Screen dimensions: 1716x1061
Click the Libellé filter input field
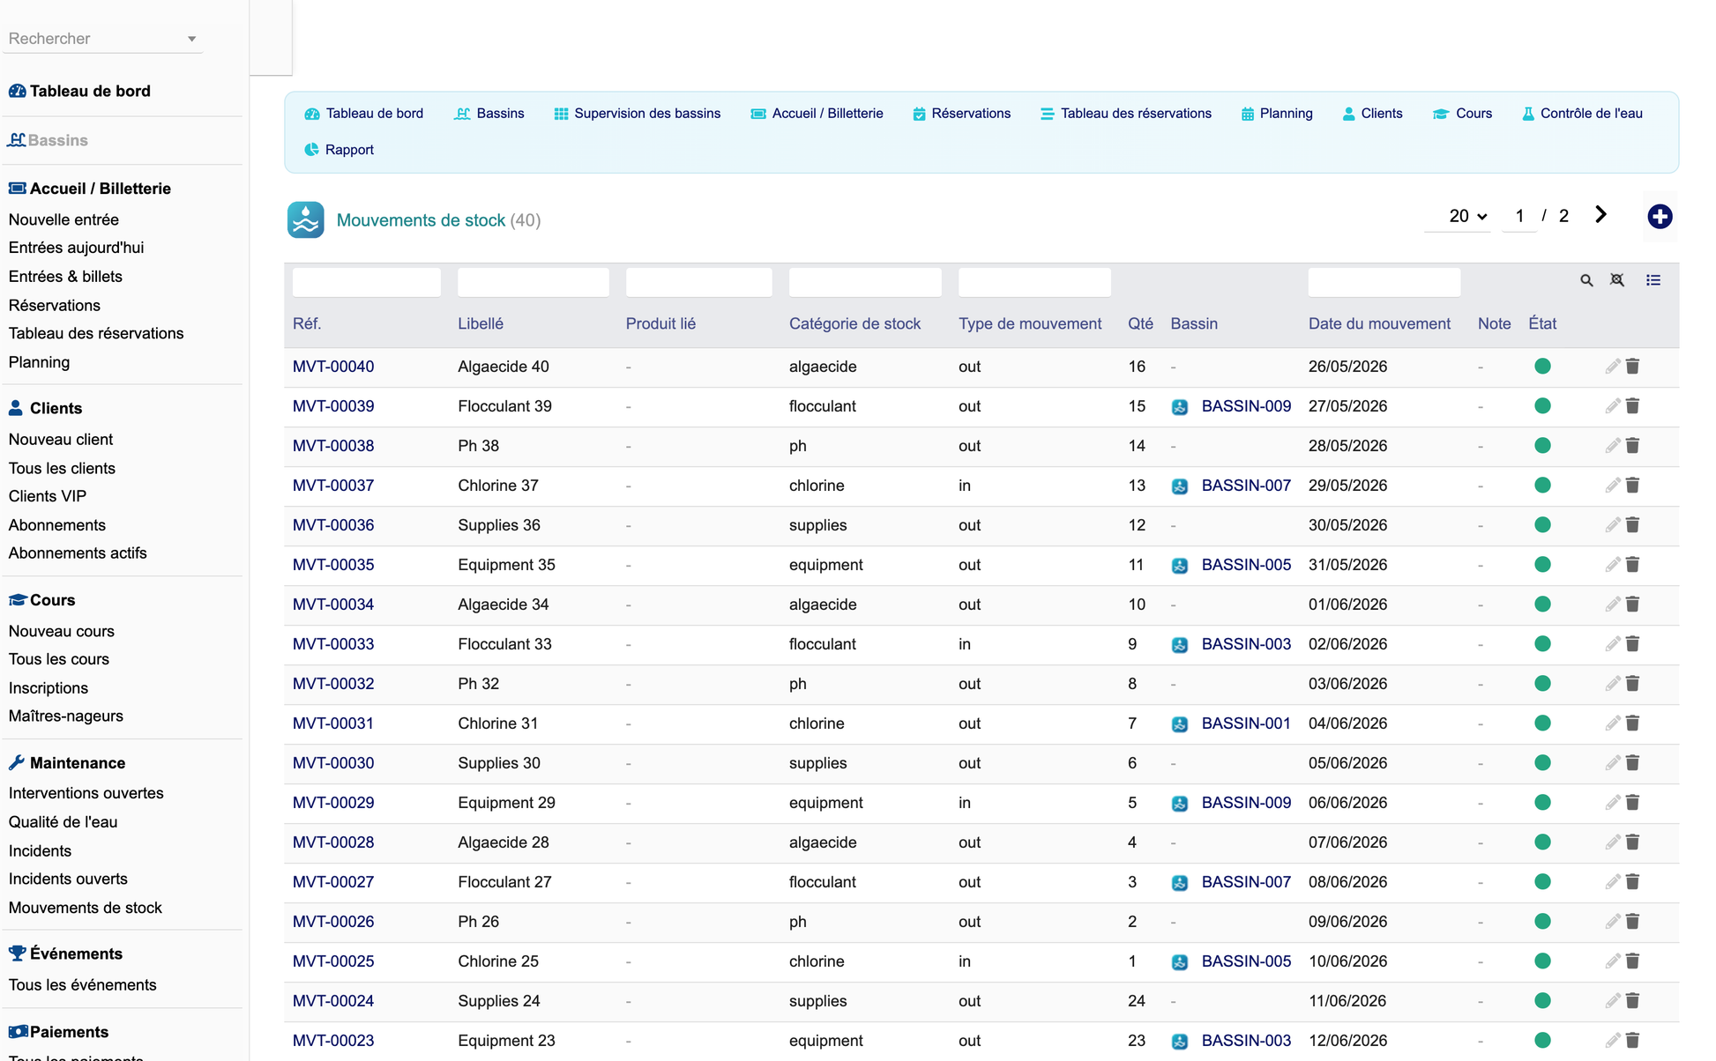[x=533, y=282]
